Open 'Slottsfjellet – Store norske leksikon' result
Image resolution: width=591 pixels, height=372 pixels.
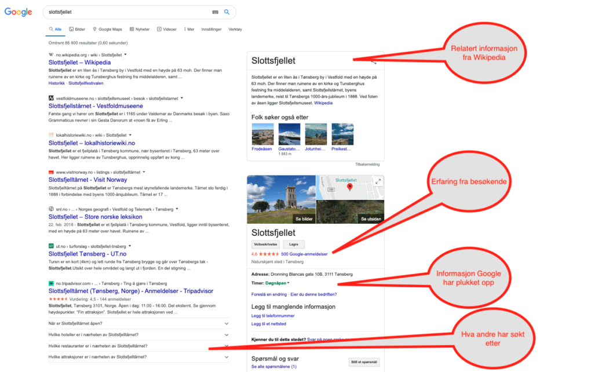pyautogui.click(x=96, y=217)
